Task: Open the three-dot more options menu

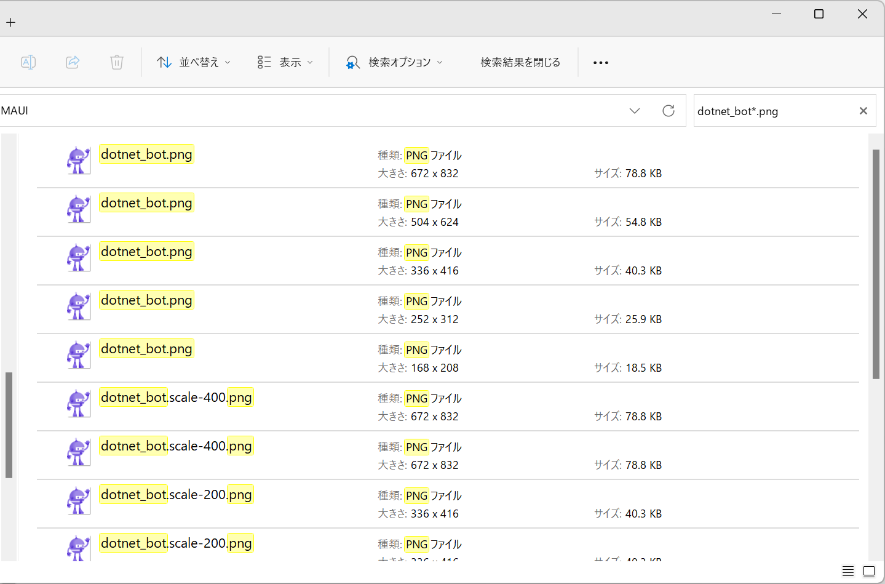Action: pyautogui.click(x=601, y=62)
